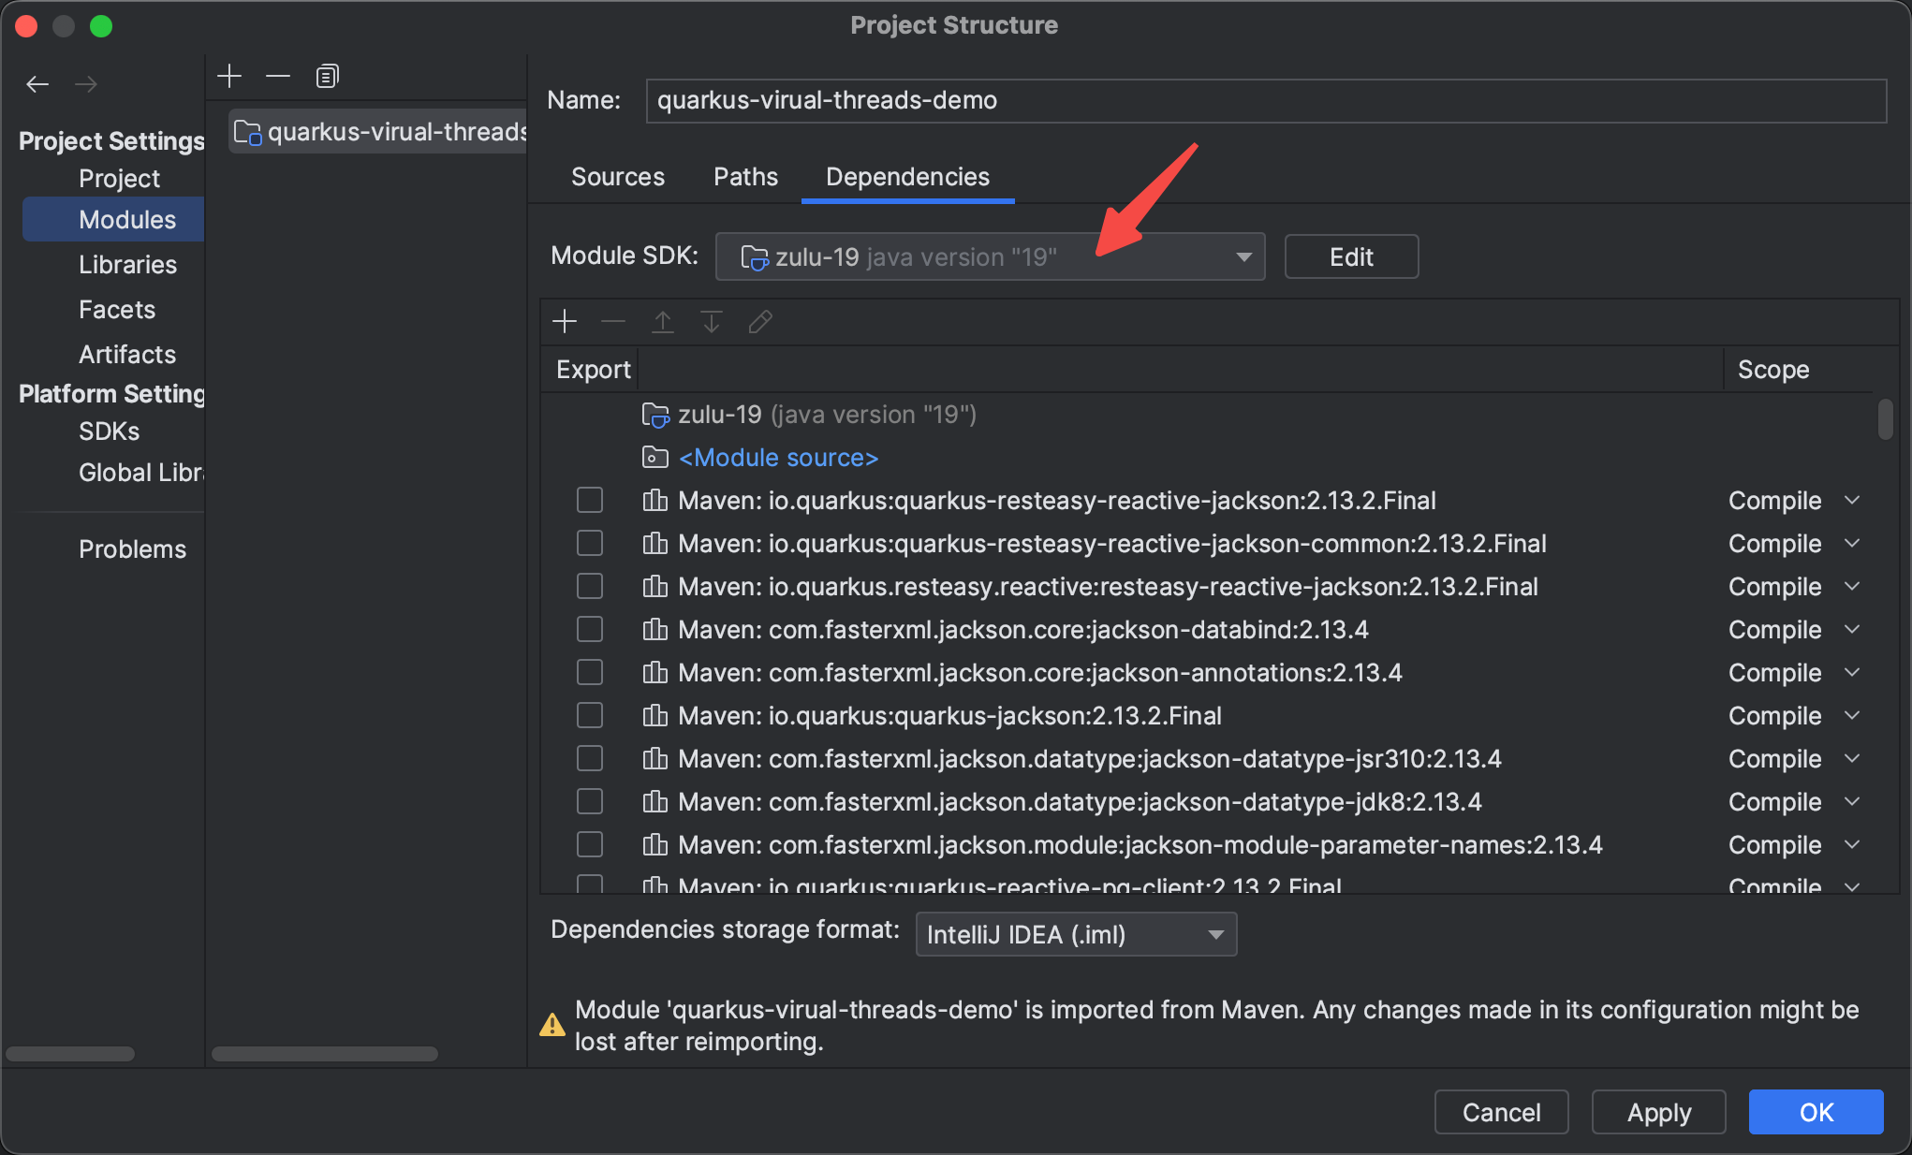The height and width of the screenshot is (1155, 1912).
Task: Enable export for quarkus-resteasy-reactive-jackson dependency
Action: point(590,500)
